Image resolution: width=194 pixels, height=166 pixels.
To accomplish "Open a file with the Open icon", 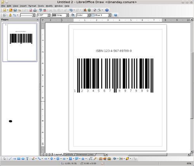I will (x=11, y=10).
